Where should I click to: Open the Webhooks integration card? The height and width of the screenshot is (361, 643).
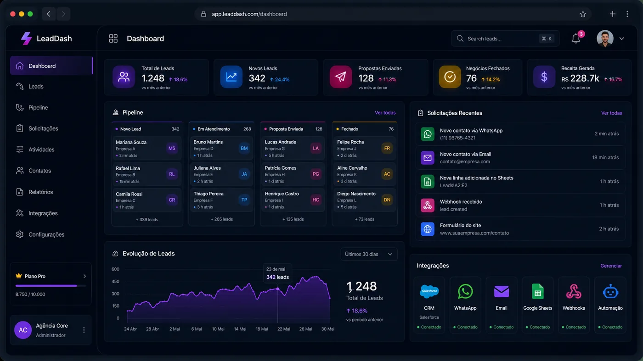574,305
